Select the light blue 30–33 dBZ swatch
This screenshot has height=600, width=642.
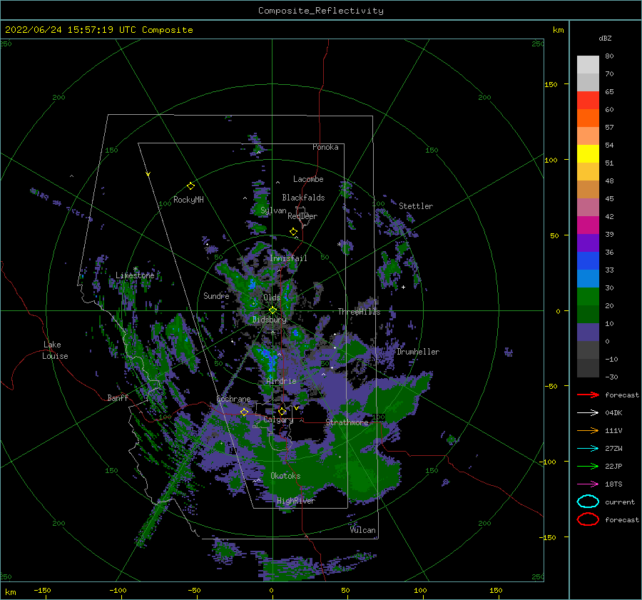pos(588,278)
